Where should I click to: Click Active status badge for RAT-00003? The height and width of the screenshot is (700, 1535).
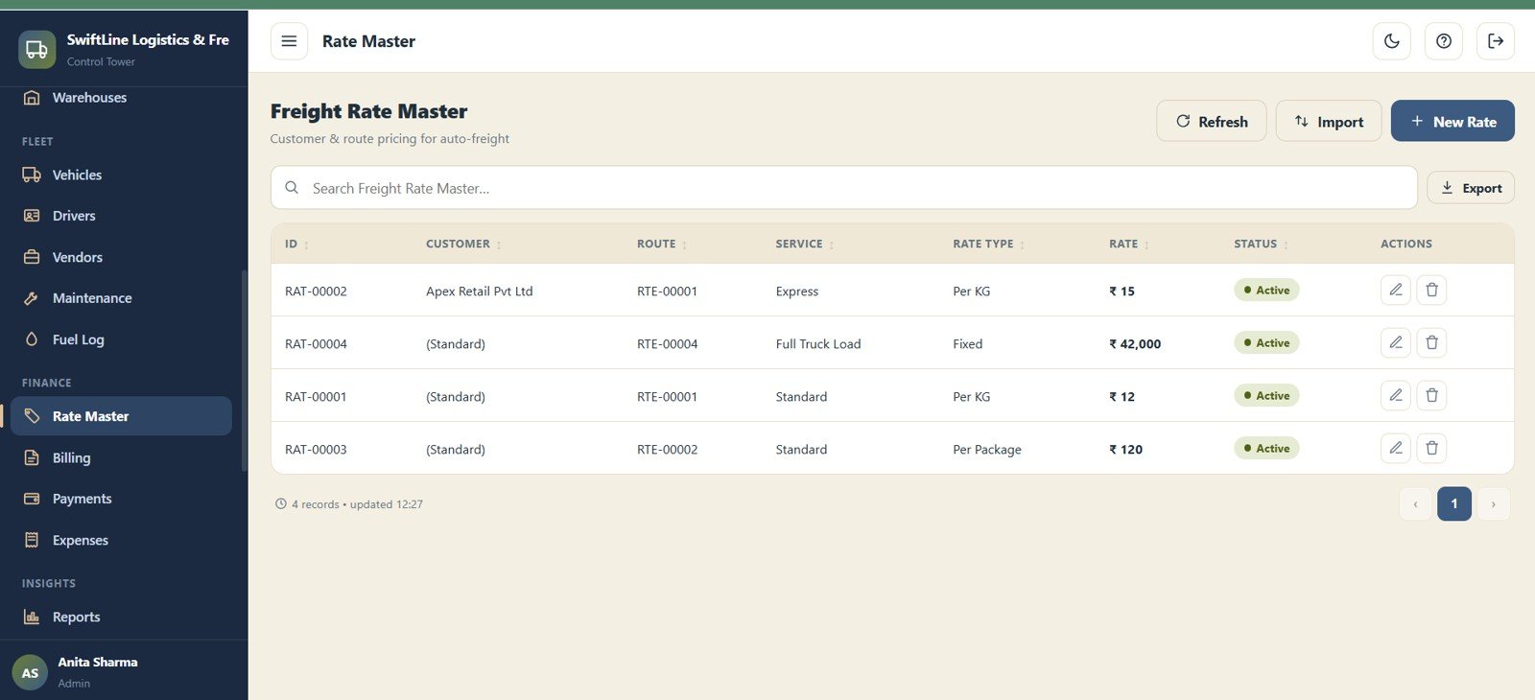pyautogui.click(x=1266, y=448)
